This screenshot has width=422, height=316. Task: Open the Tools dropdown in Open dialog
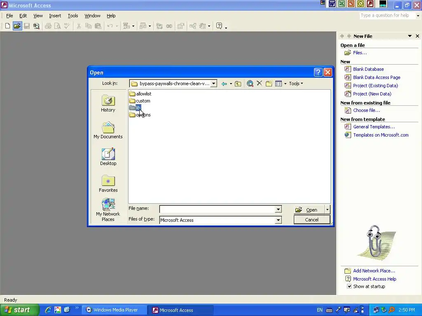pyautogui.click(x=296, y=84)
